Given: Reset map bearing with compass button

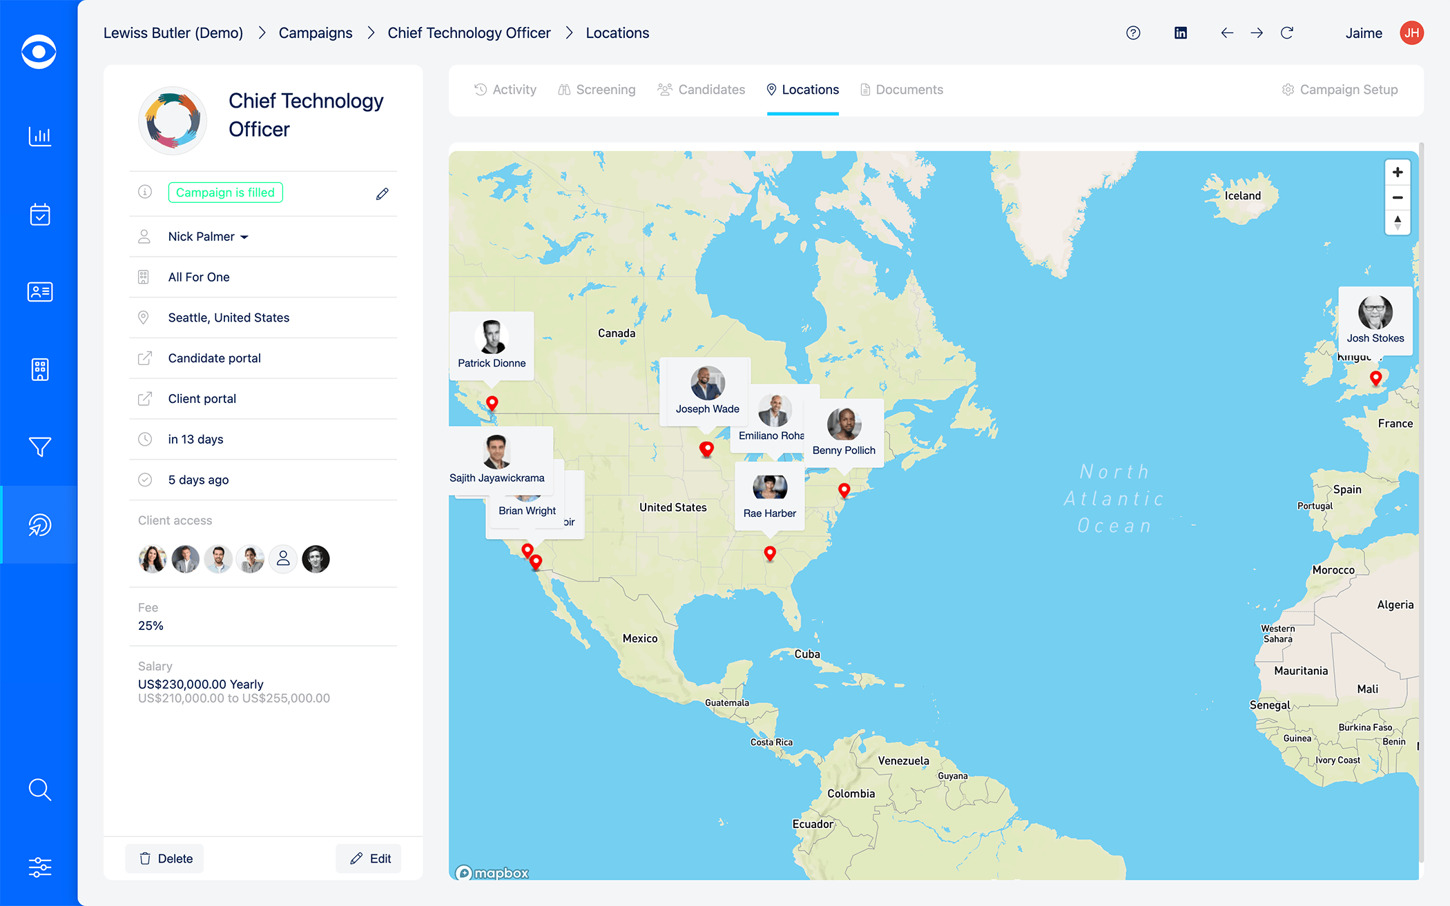Looking at the screenshot, I should [1398, 222].
